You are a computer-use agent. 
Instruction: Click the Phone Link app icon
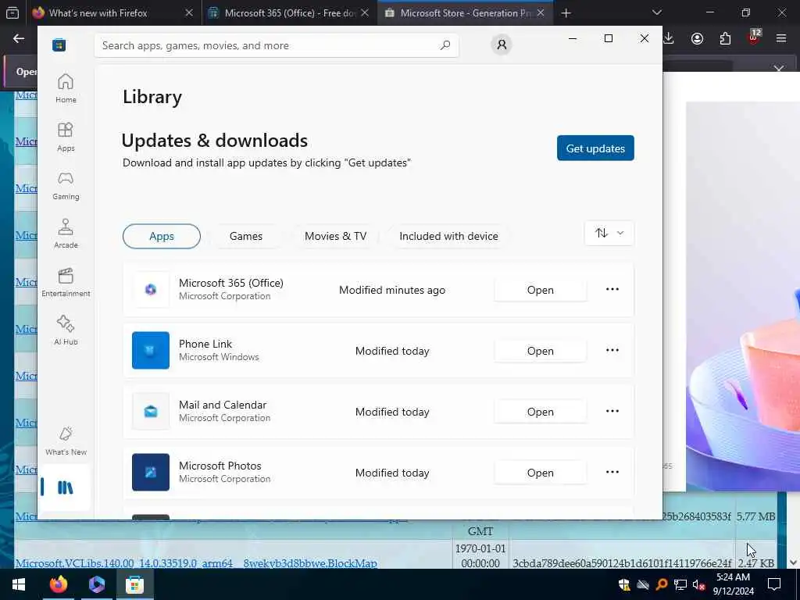151,351
